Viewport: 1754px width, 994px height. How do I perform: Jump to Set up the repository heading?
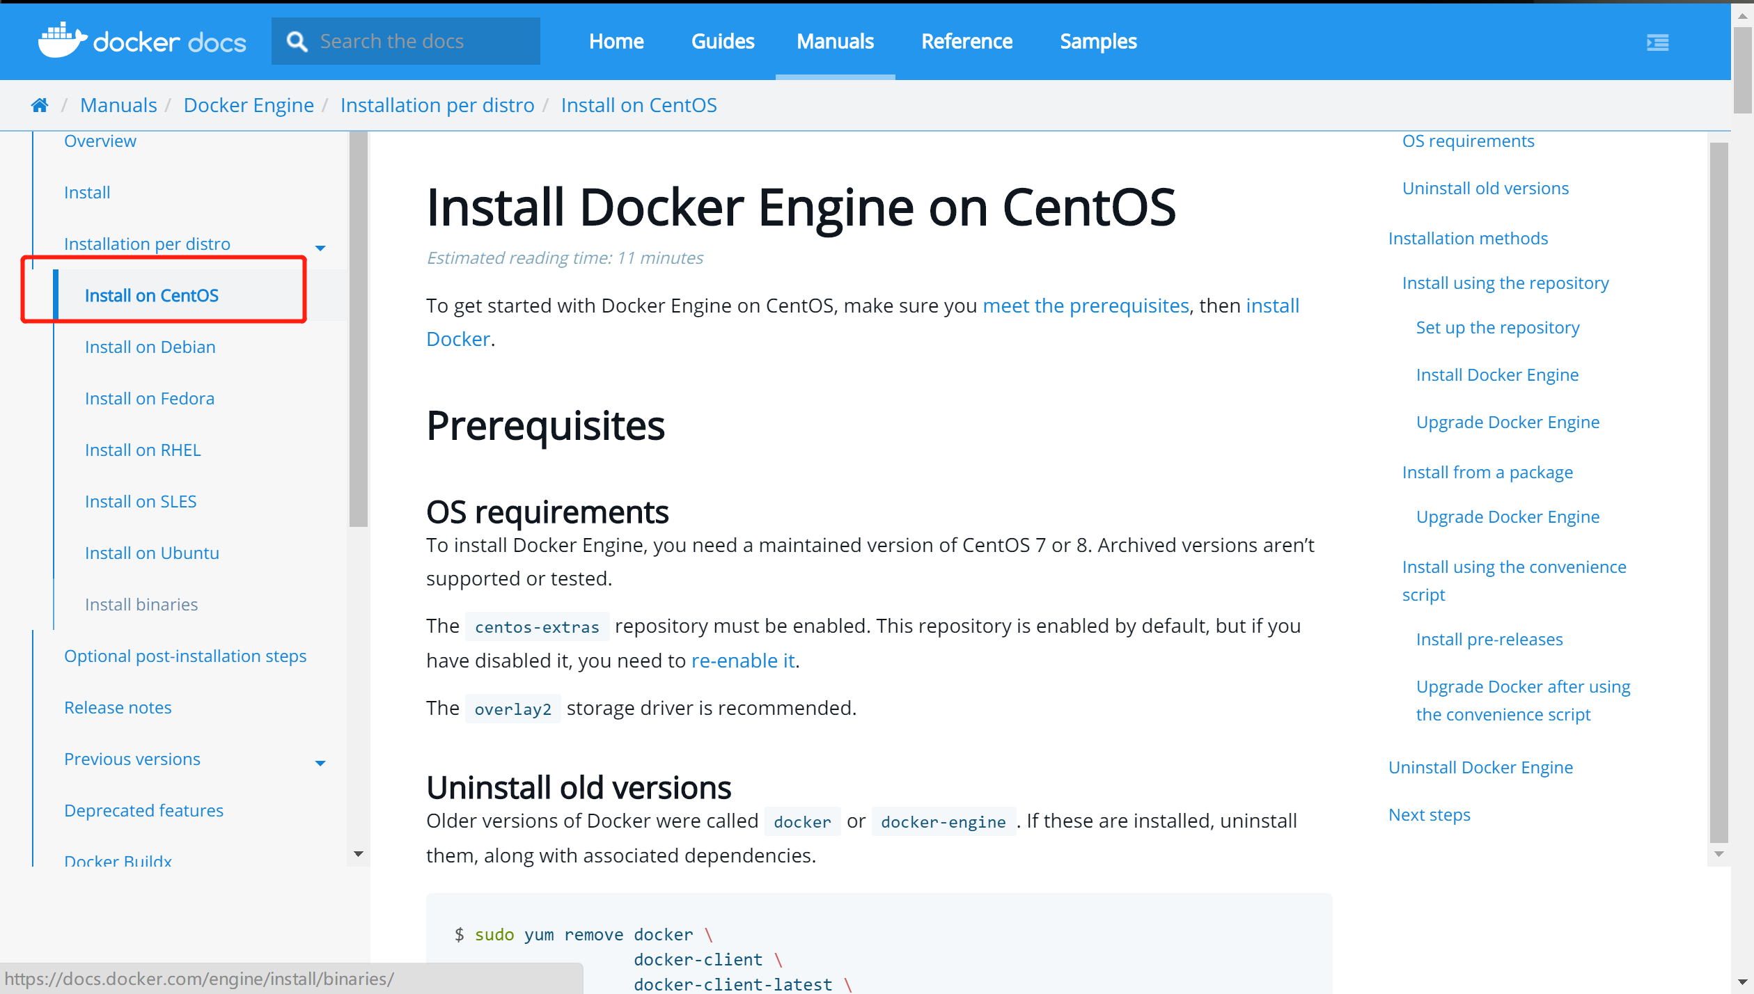[1497, 327]
